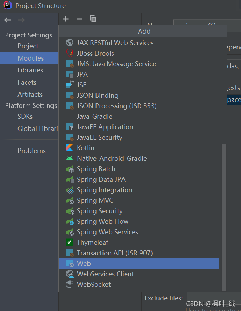This screenshot has height=311, width=241.
Task: Click the JSON Processing (JSR 353) icon
Action: (70, 106)
